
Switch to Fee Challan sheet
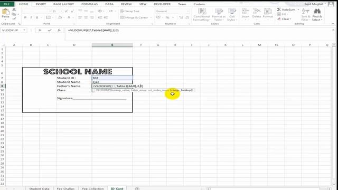(65, 188)
